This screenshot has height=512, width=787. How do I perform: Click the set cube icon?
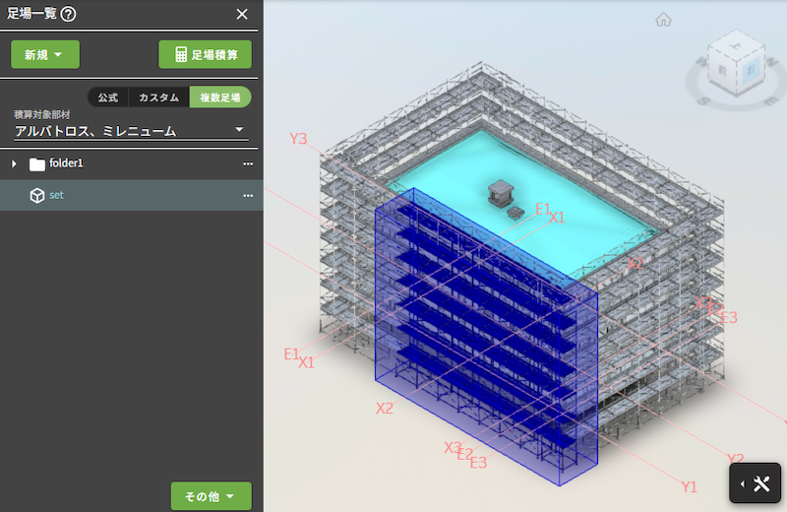tap(37, 195)
